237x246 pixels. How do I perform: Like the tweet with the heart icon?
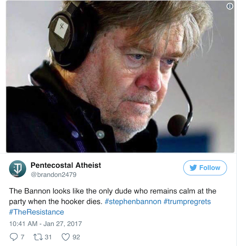click(66, 237)
